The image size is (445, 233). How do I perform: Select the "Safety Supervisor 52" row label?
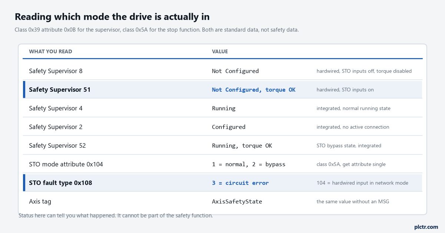coord(57,146)
